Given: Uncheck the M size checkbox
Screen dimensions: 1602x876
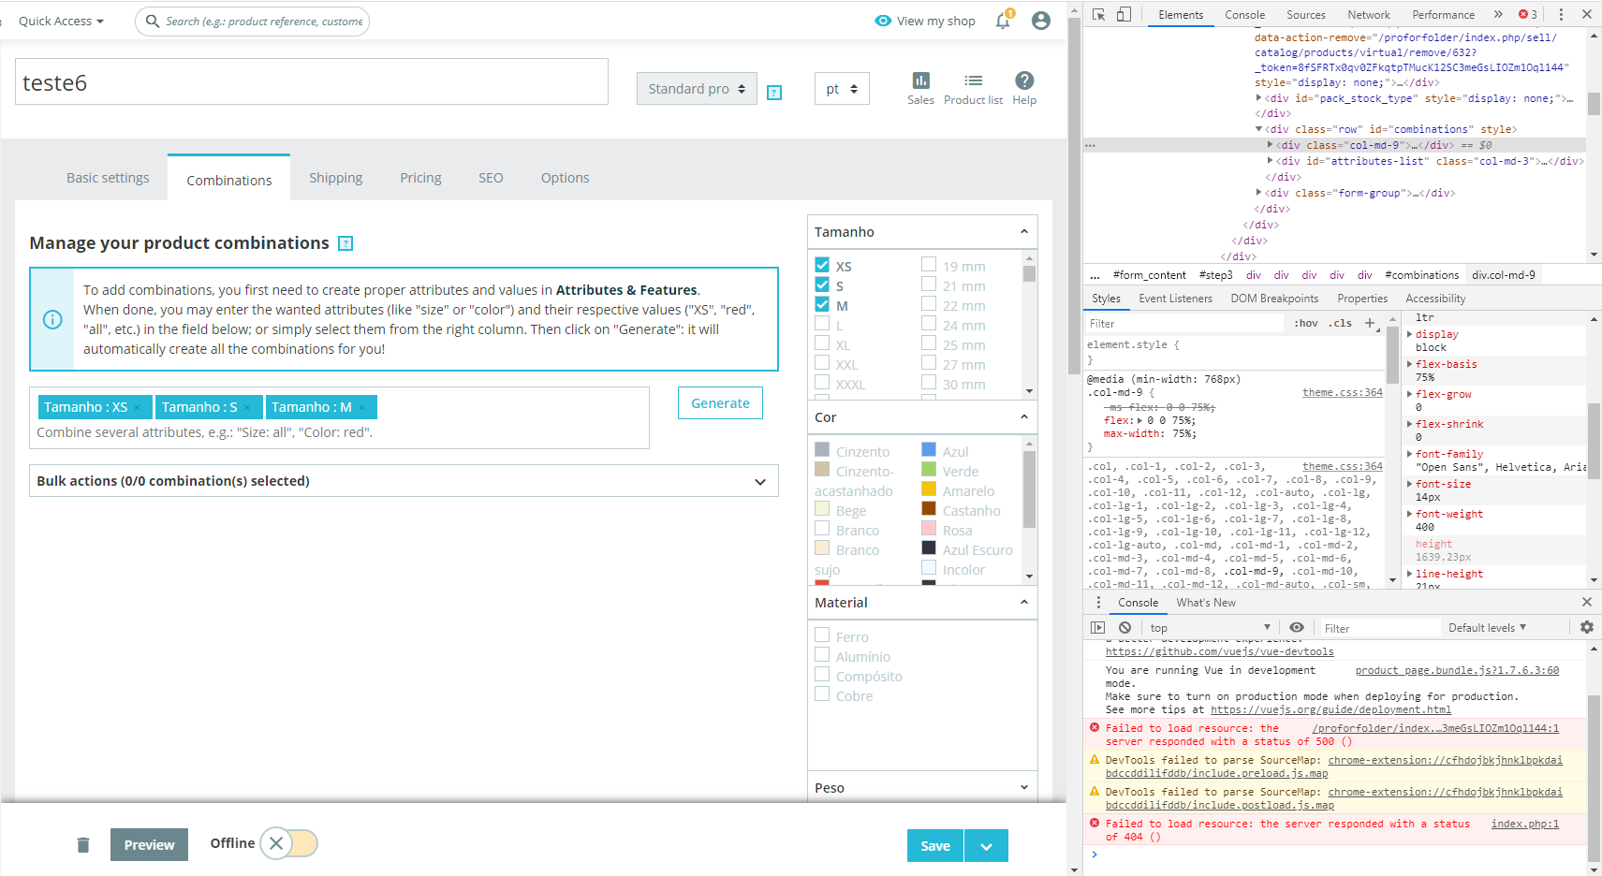Looking at the screenshot, I should 822,304.
